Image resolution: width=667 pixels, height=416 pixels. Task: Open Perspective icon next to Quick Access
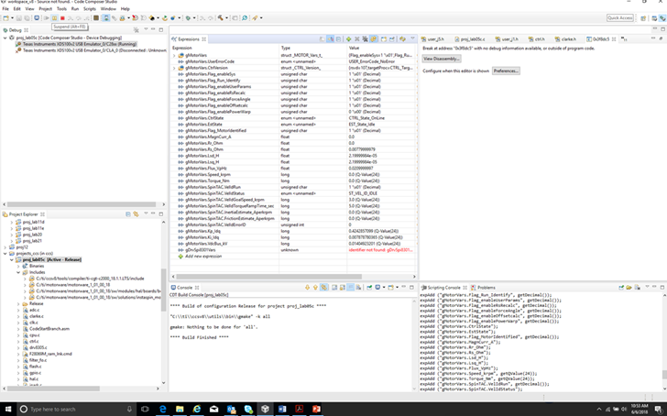pyautogui.click(x=643, y=17)
